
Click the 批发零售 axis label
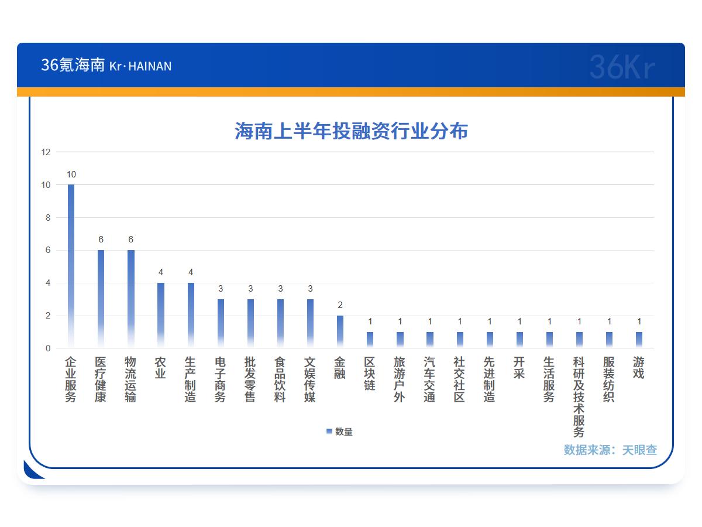(250, 379)
